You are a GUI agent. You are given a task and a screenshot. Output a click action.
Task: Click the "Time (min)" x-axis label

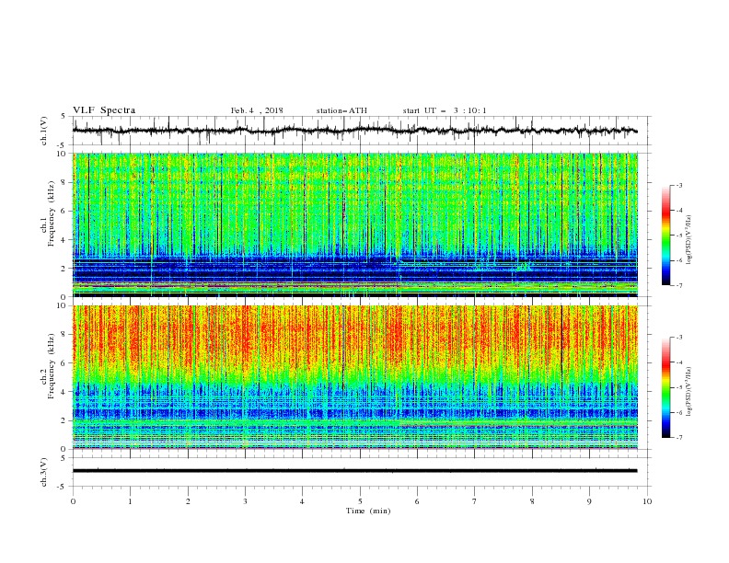click(x=368, y=511)
